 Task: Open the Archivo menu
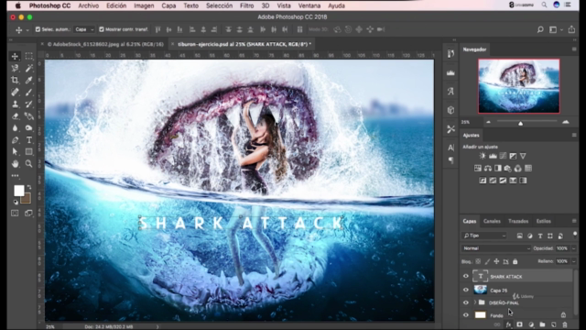click(88, 5)
